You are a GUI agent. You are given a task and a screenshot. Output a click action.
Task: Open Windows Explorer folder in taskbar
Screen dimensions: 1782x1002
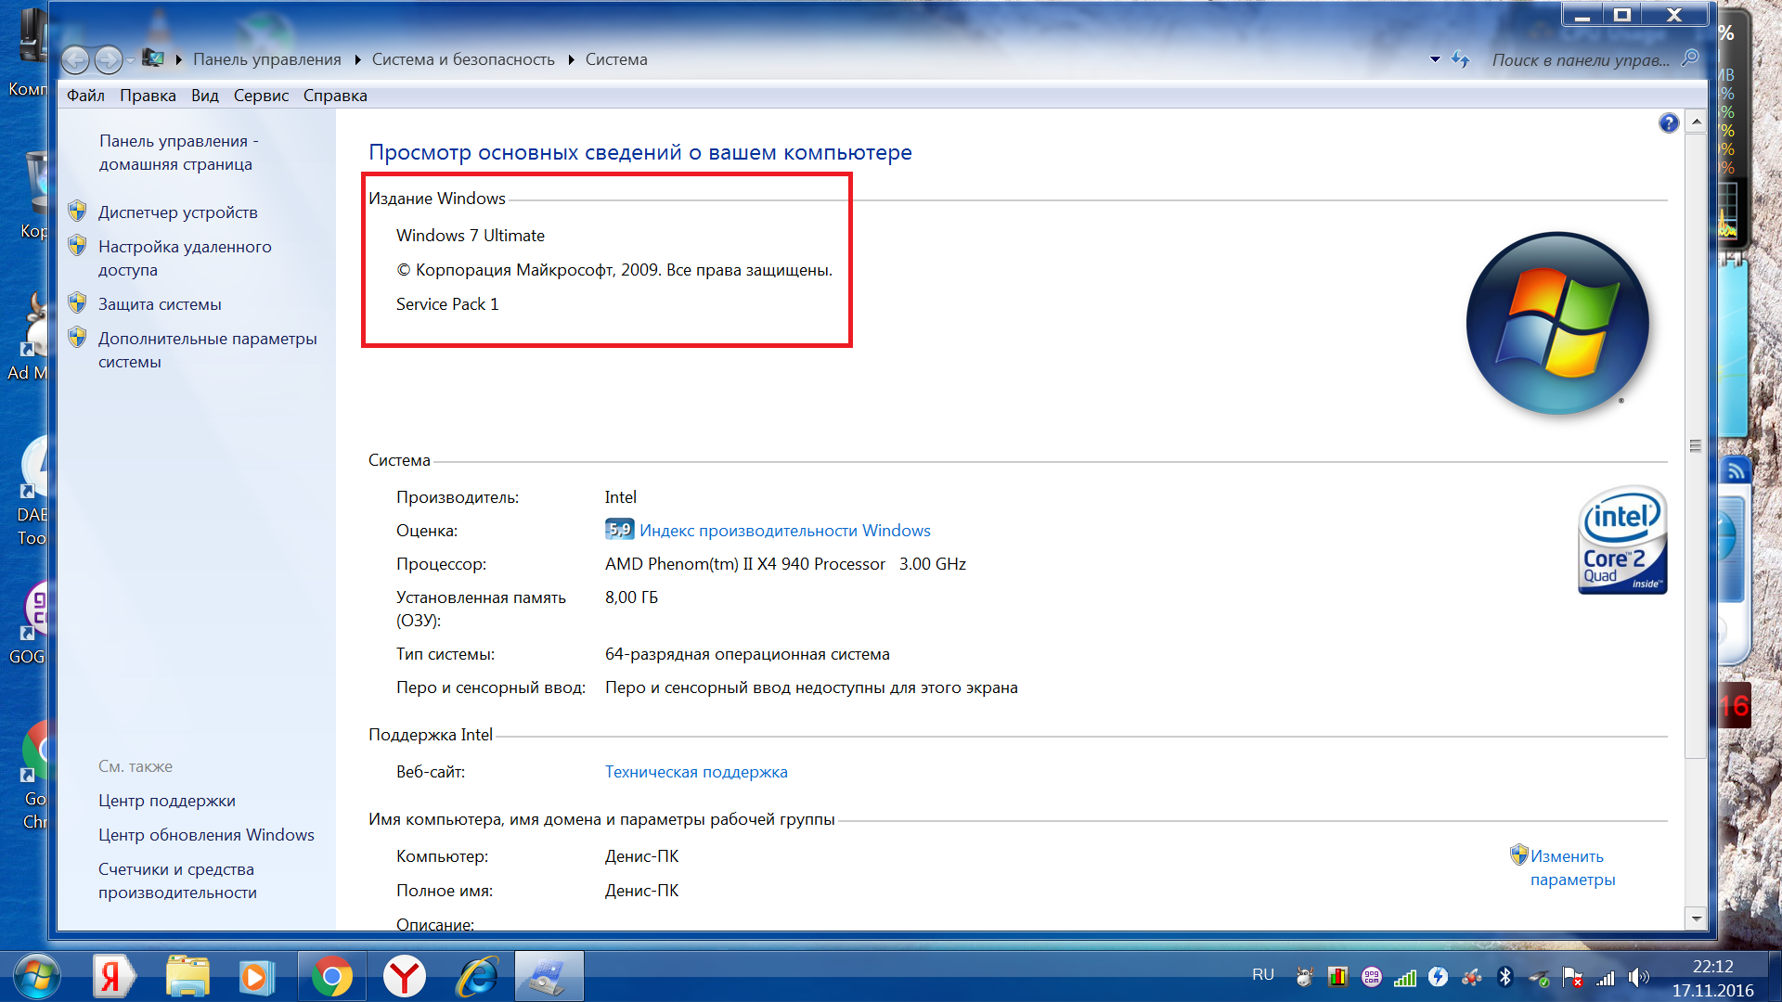click(x=187, y=977)
